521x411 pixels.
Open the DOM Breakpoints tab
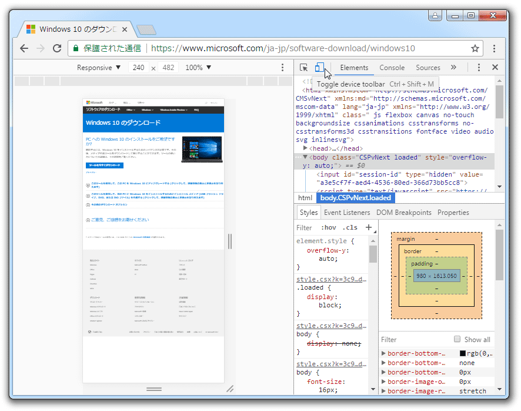point(404,213)
